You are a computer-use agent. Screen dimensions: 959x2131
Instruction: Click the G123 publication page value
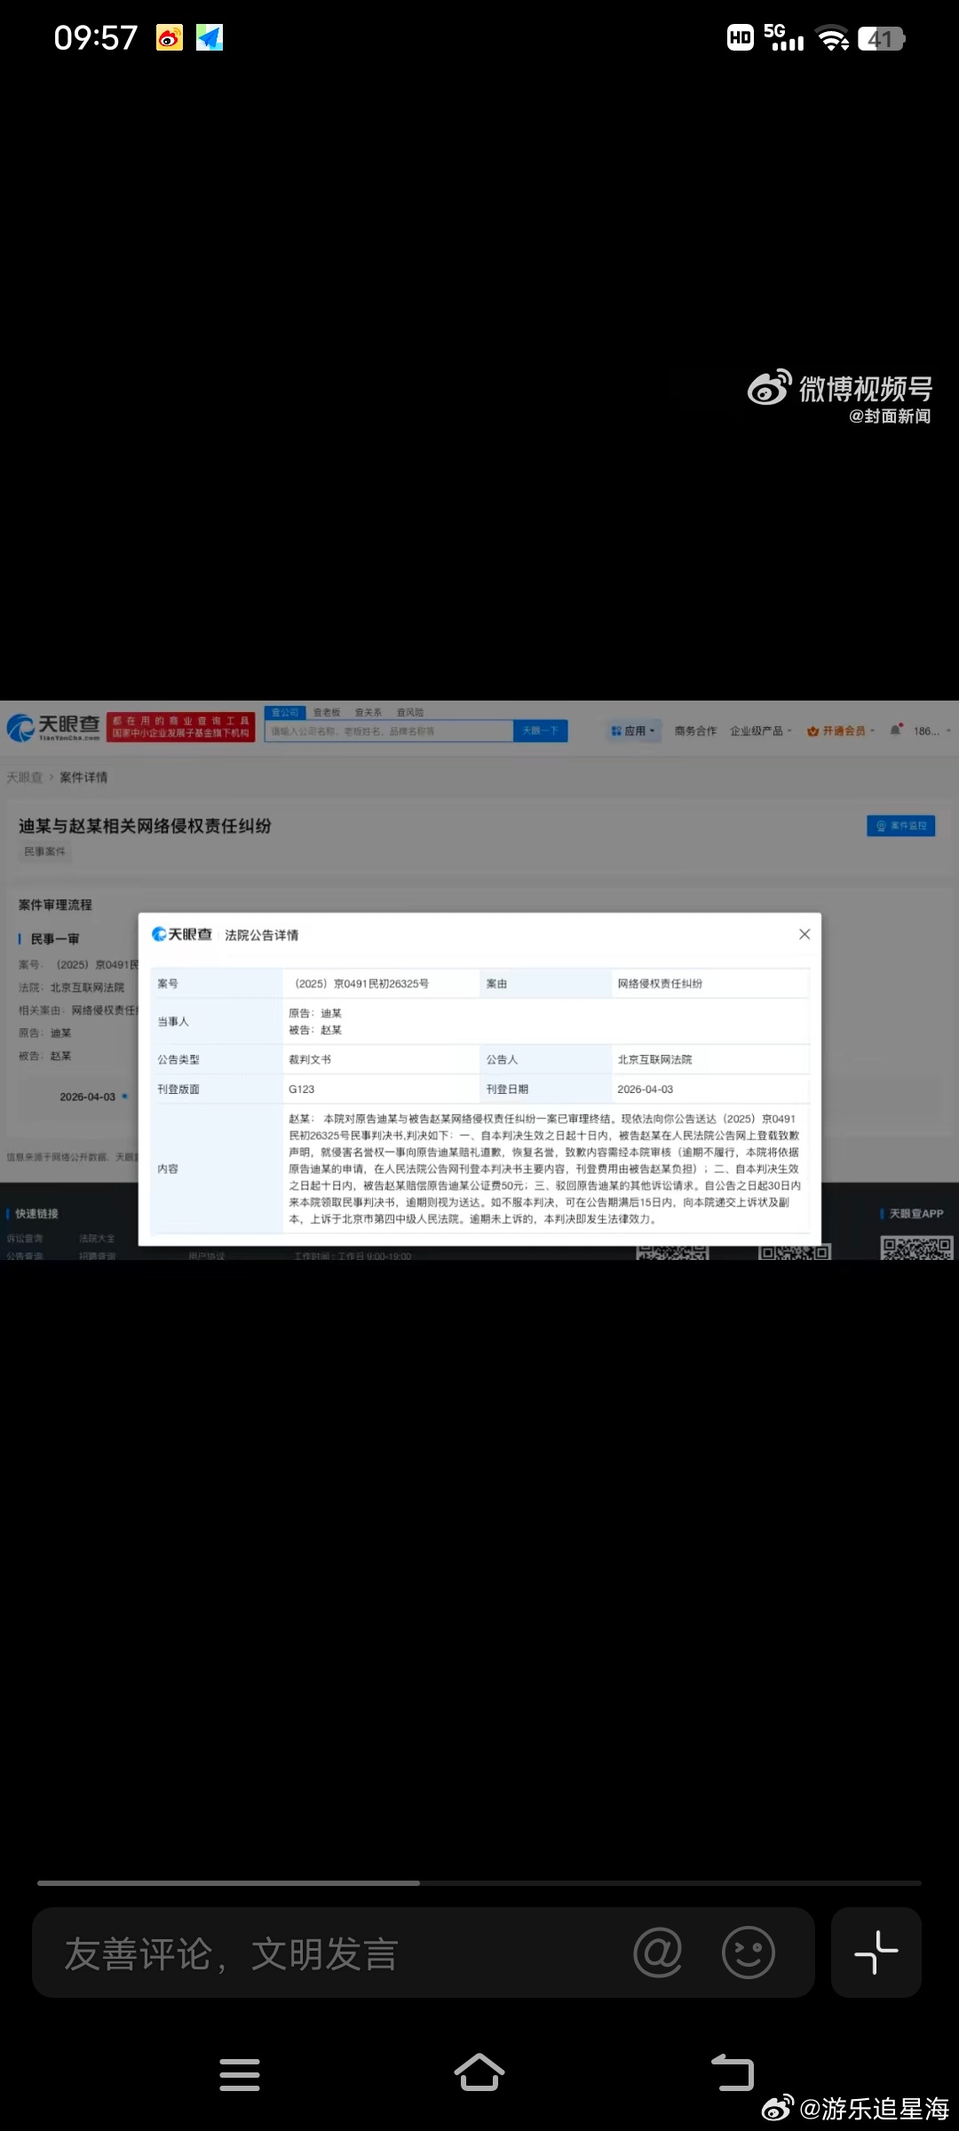click(x=302, y=1089)
